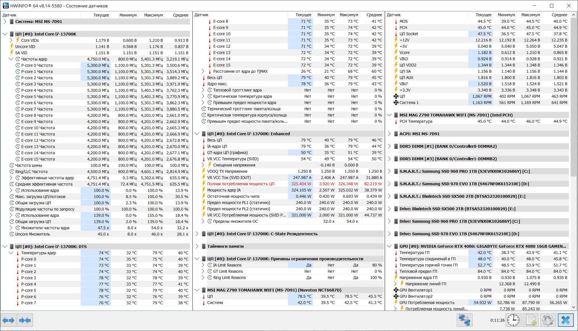The width and height of the screenshot is (578, 331).
Task: Click the Максимум column header in left panel
Action: pyautogui.click(x=153, y=15)
